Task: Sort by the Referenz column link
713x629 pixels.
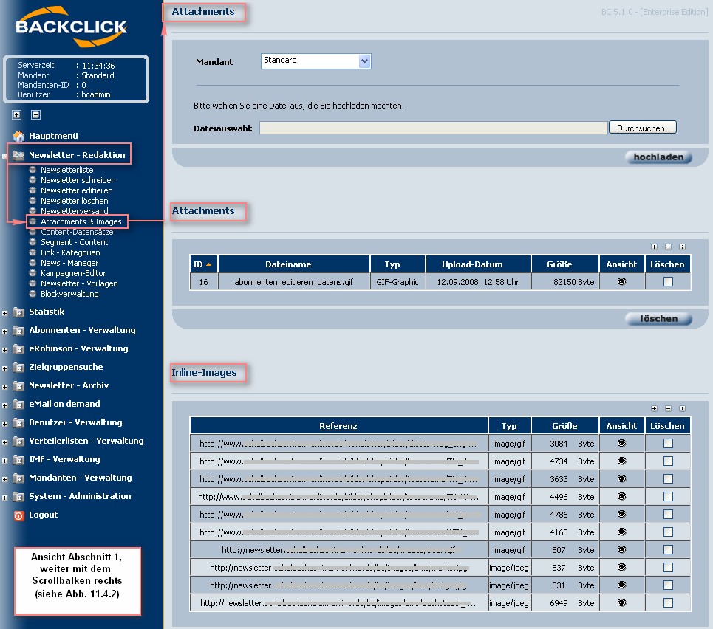Action: point(338,426)
